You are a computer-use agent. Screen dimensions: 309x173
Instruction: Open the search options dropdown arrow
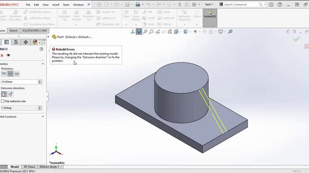click(265, 4)
